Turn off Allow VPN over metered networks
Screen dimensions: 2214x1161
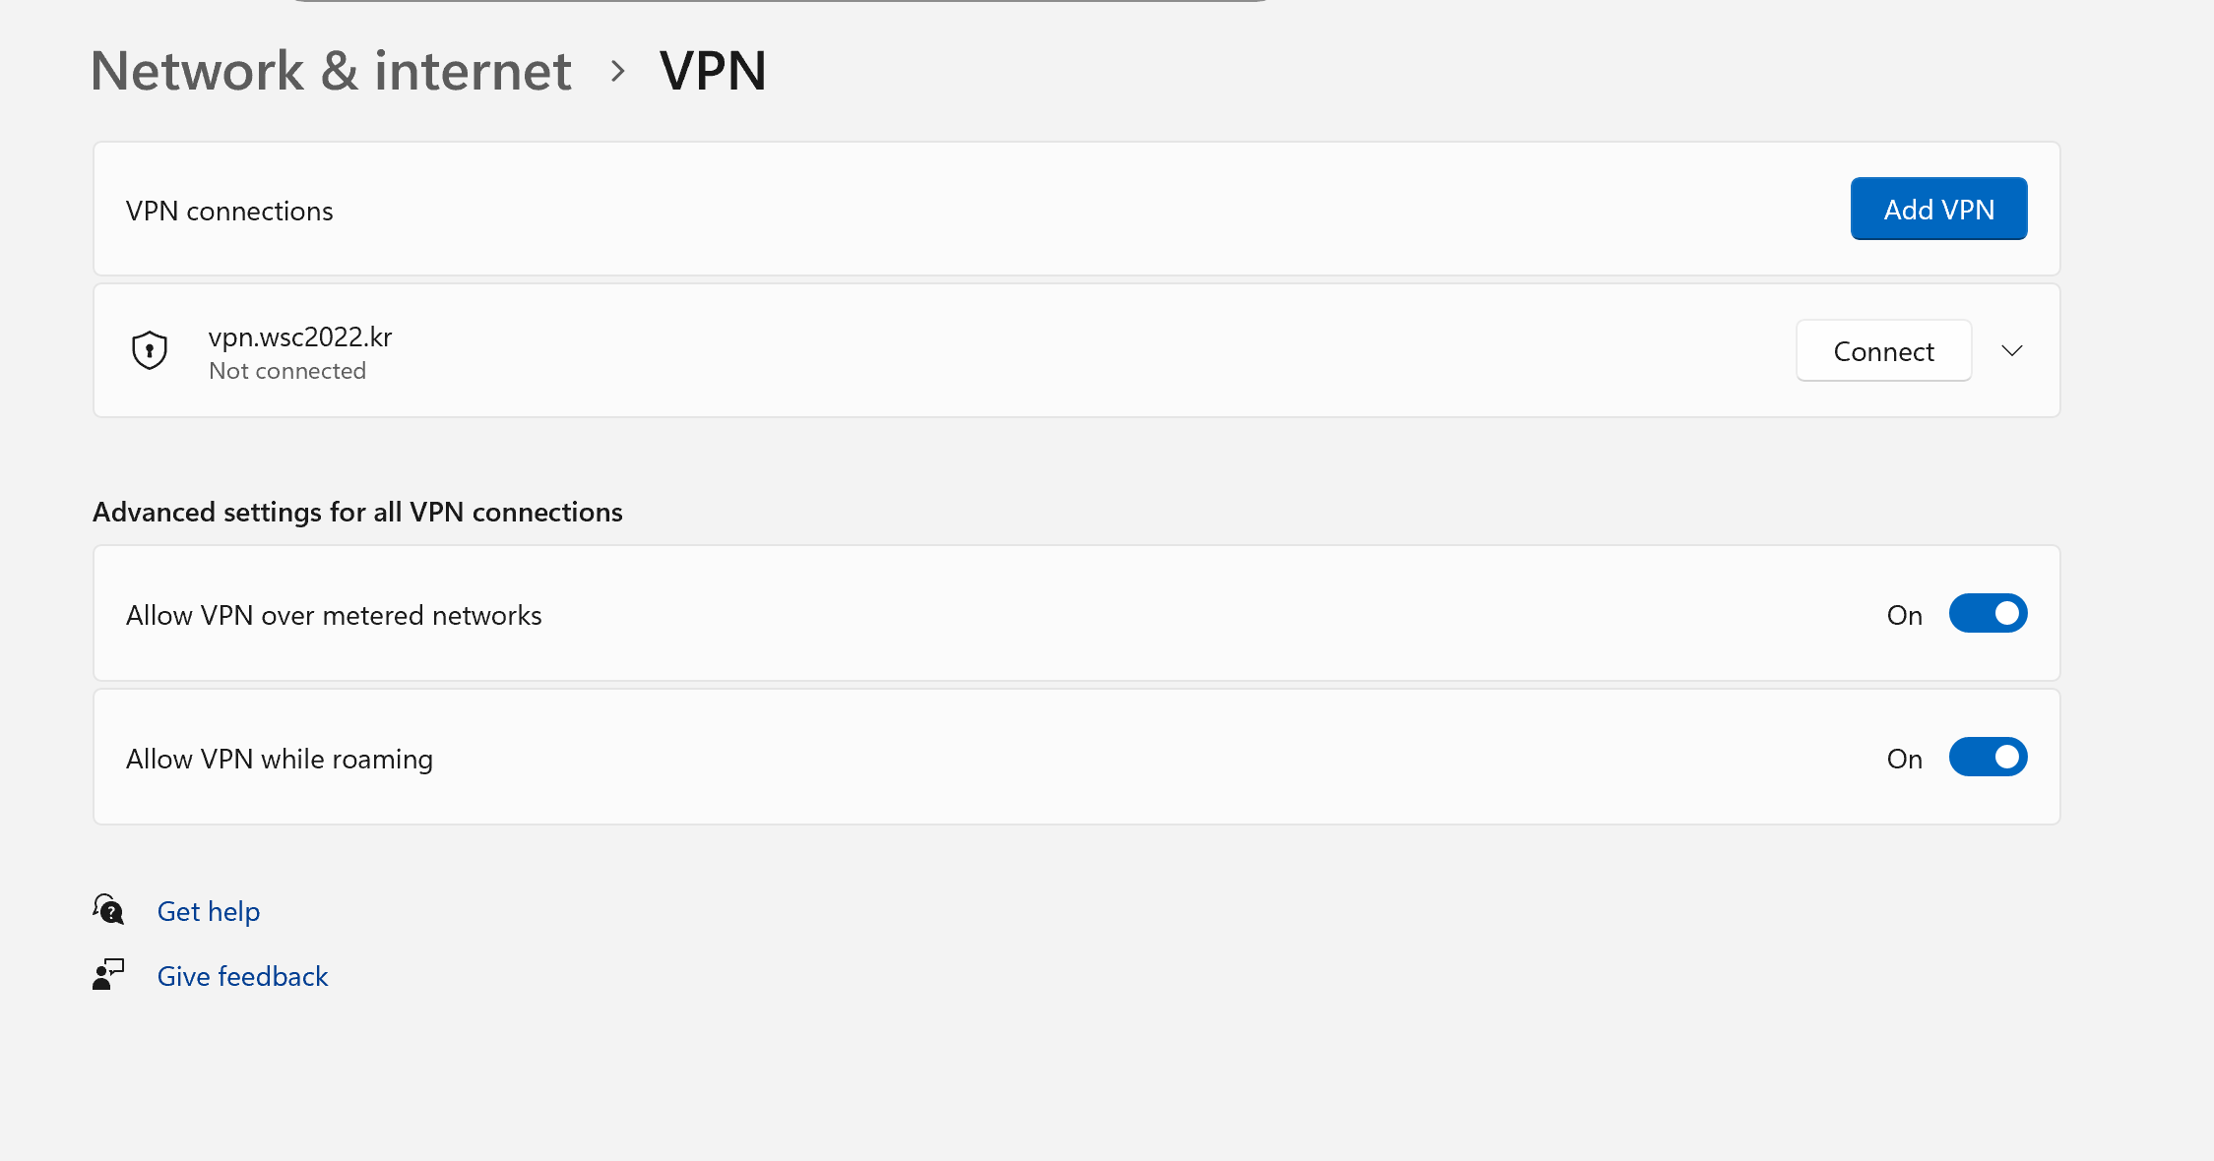tap(1988, 614)
